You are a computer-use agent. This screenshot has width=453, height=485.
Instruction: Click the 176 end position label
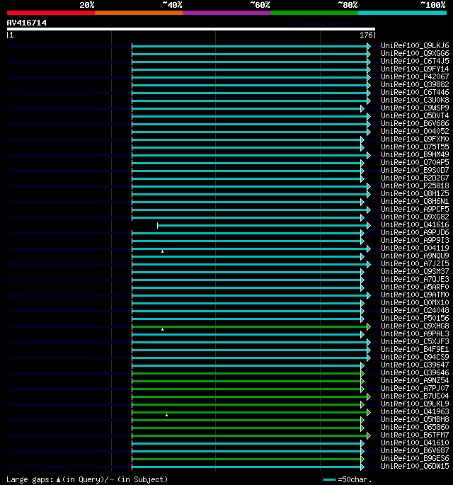(366, 35)
